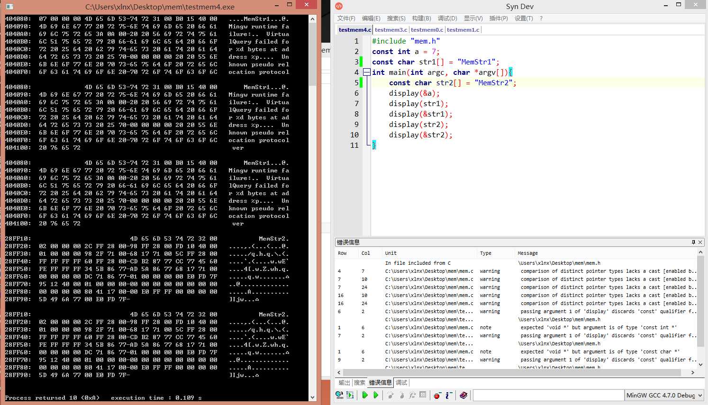This screenshot has height=405, width=708.
Task: Click the compile-and-run icon in bottom toolbar
Action: (x=350, y=395)
